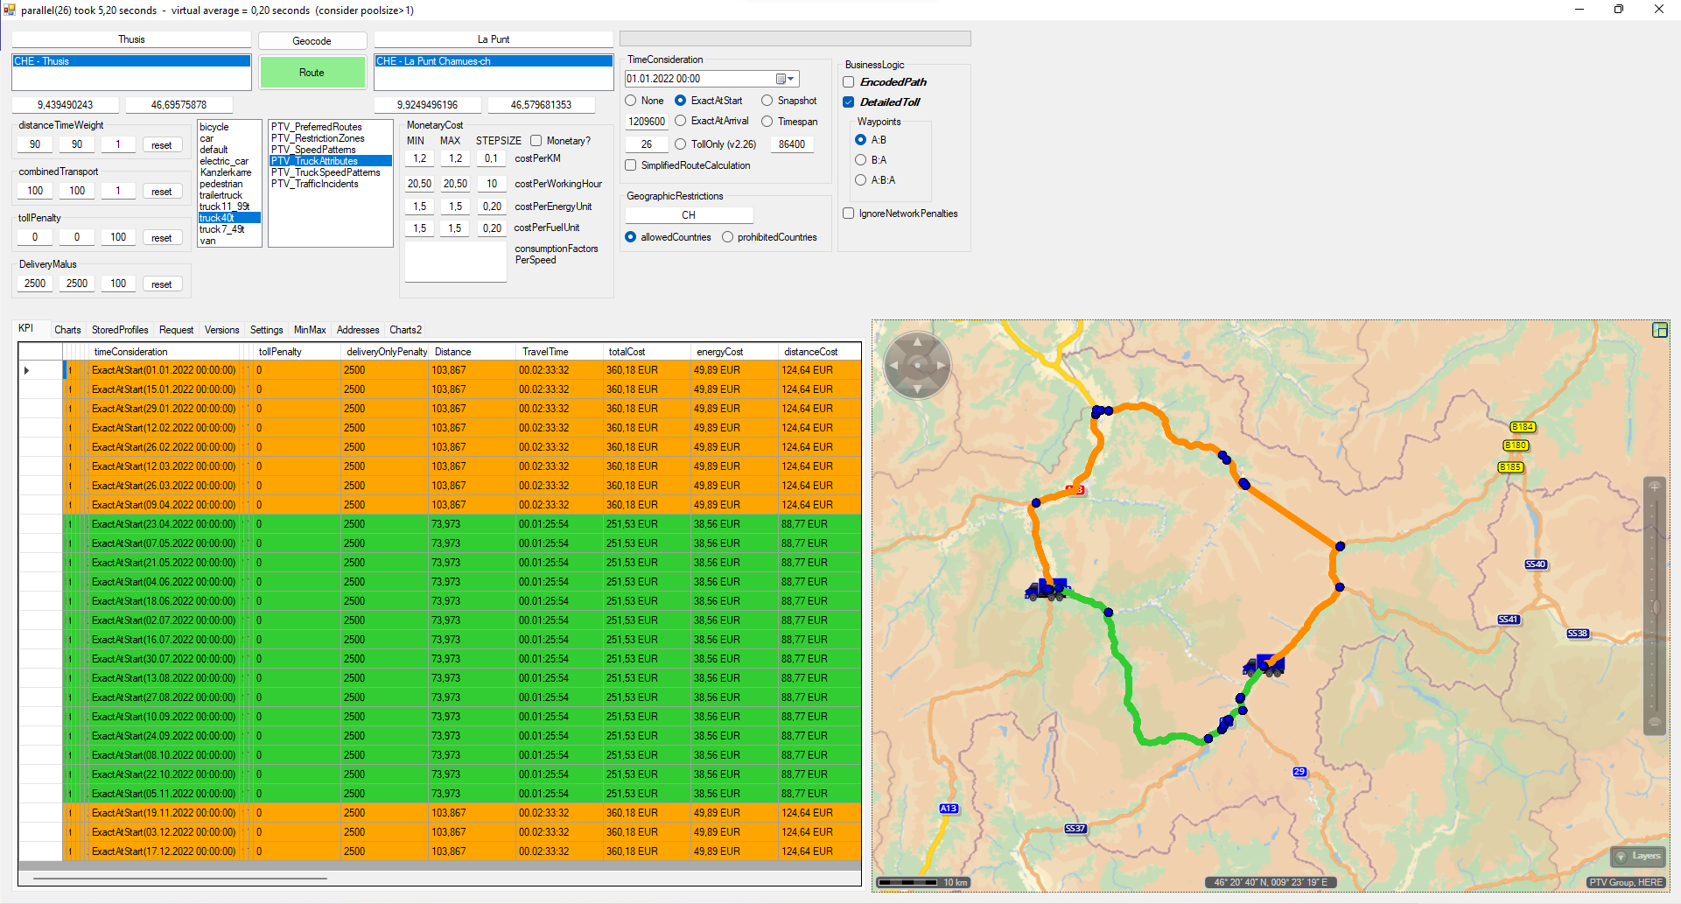
Task: Click the truck marker at the La Punt destination
Action: (1264, 665)
